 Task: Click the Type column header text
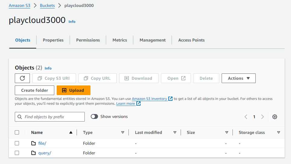(88, 132)
